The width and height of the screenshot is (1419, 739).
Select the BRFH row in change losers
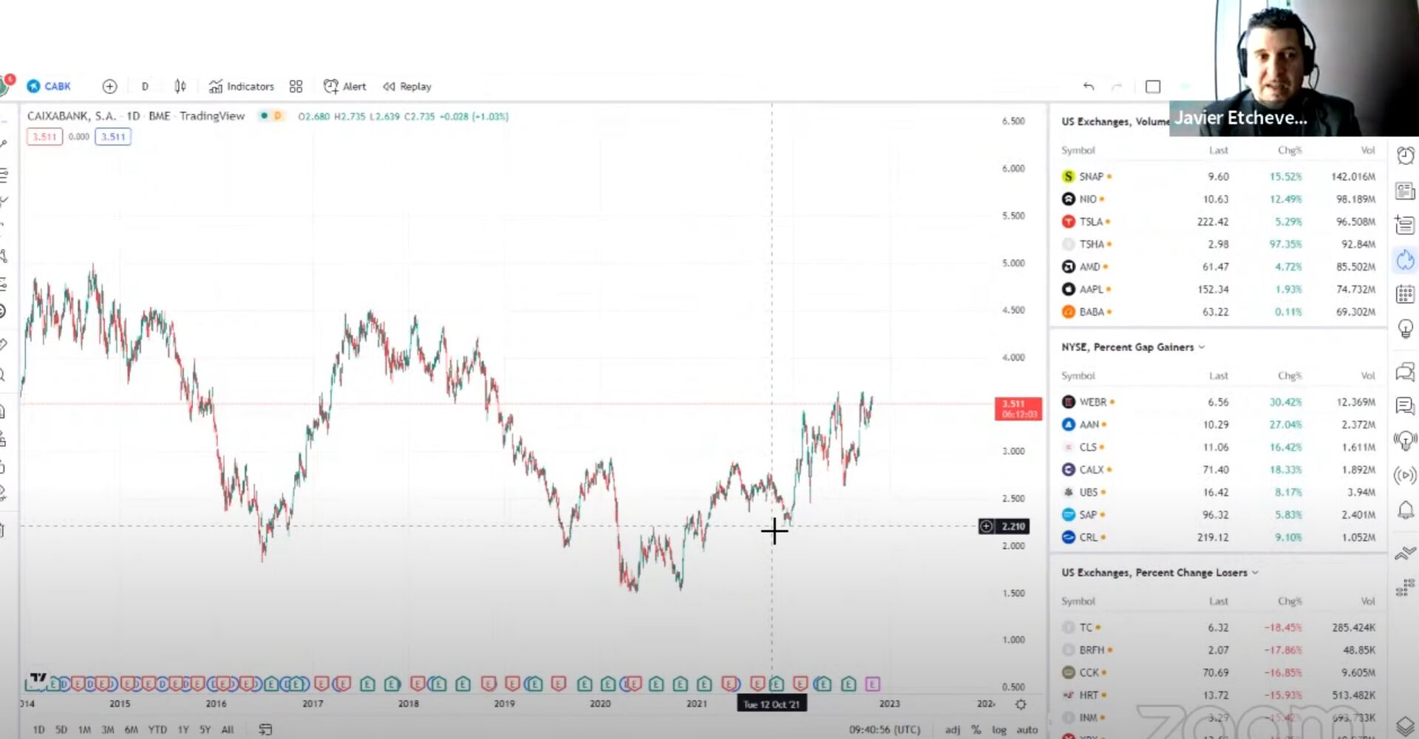pyautogui.click(x=1218, y=650)
